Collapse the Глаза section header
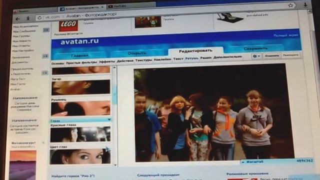320x180 pixels. click(x=81, y=120)
